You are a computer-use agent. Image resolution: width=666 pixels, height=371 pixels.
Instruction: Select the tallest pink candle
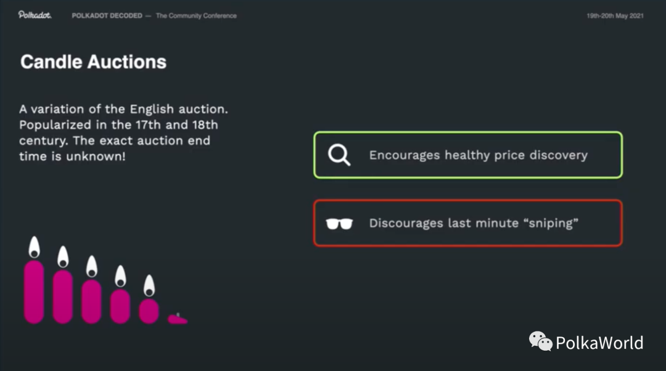point(34,292)
